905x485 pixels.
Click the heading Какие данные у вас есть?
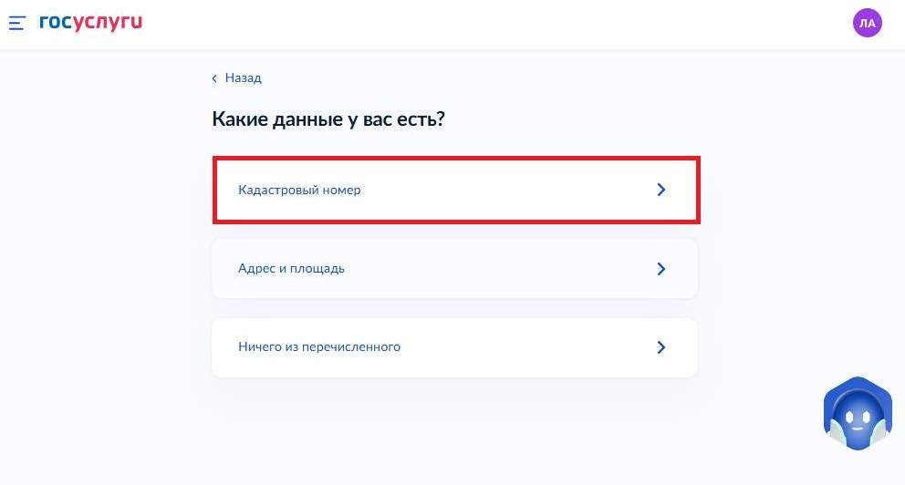pos(328,119)
